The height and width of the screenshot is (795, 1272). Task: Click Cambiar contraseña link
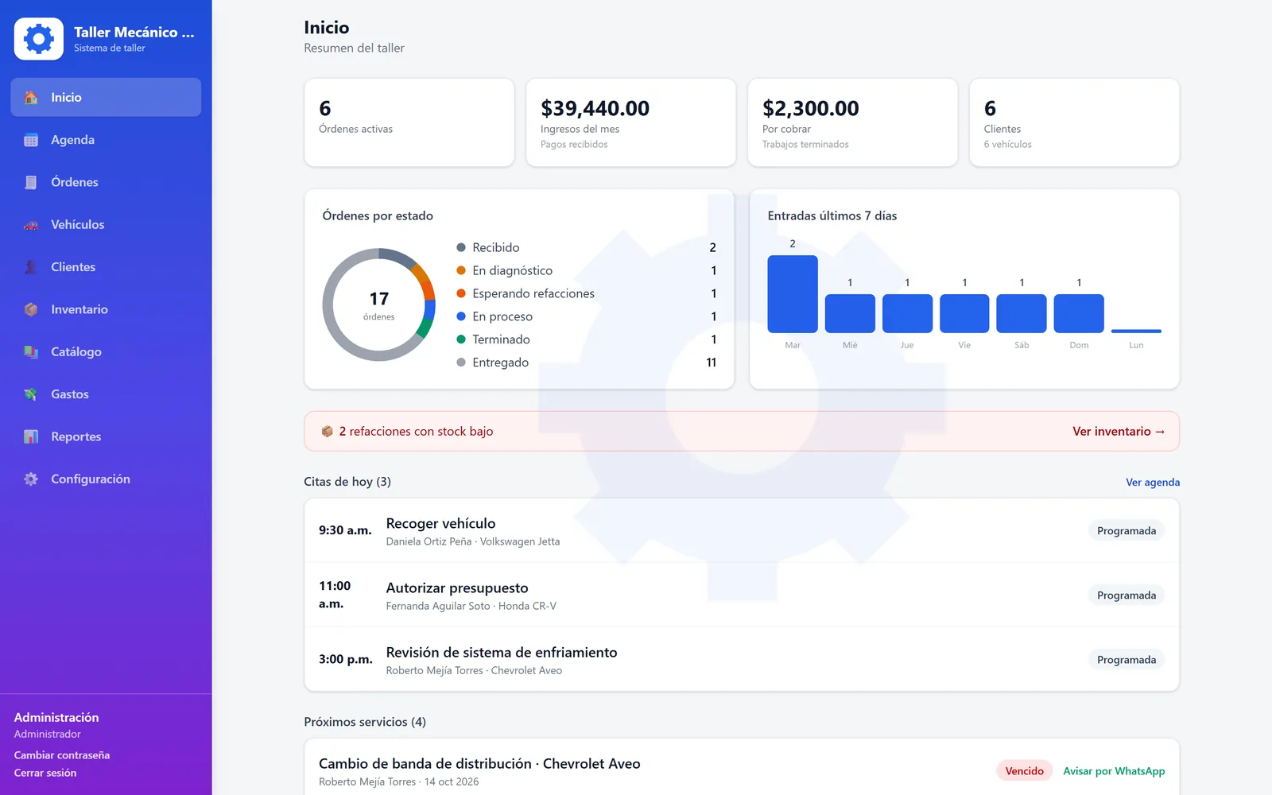[62, 755]
